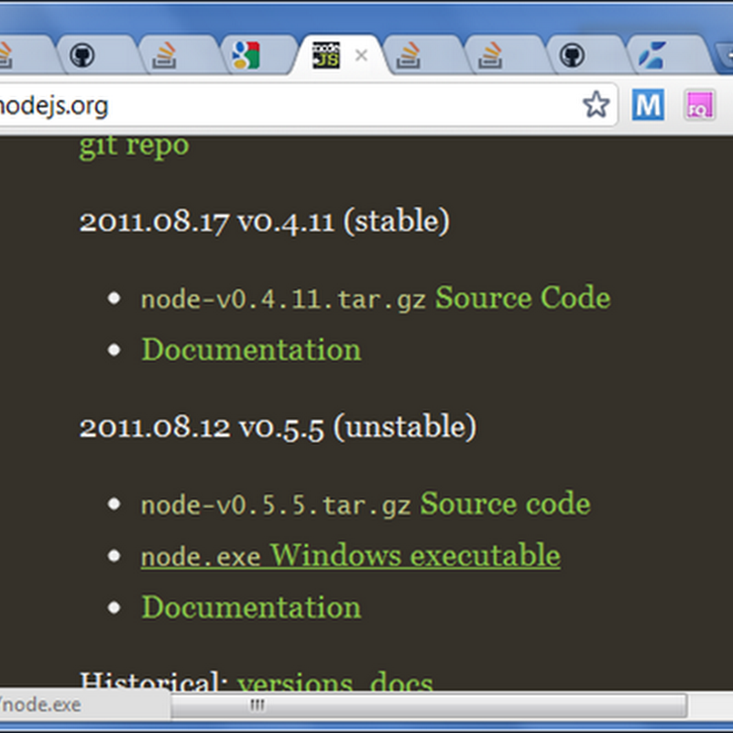This screenshot has height=733, width=733.
Task: Open the git repo link
Action: [134, 145]
